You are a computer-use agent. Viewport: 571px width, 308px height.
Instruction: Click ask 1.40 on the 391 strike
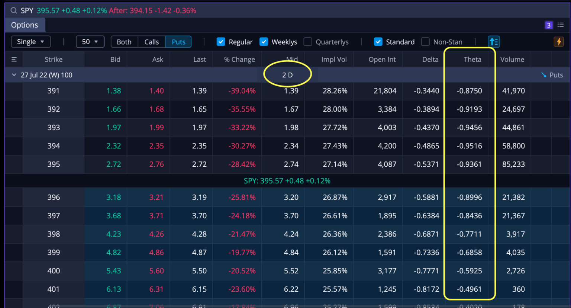click(x=157, y=91)
